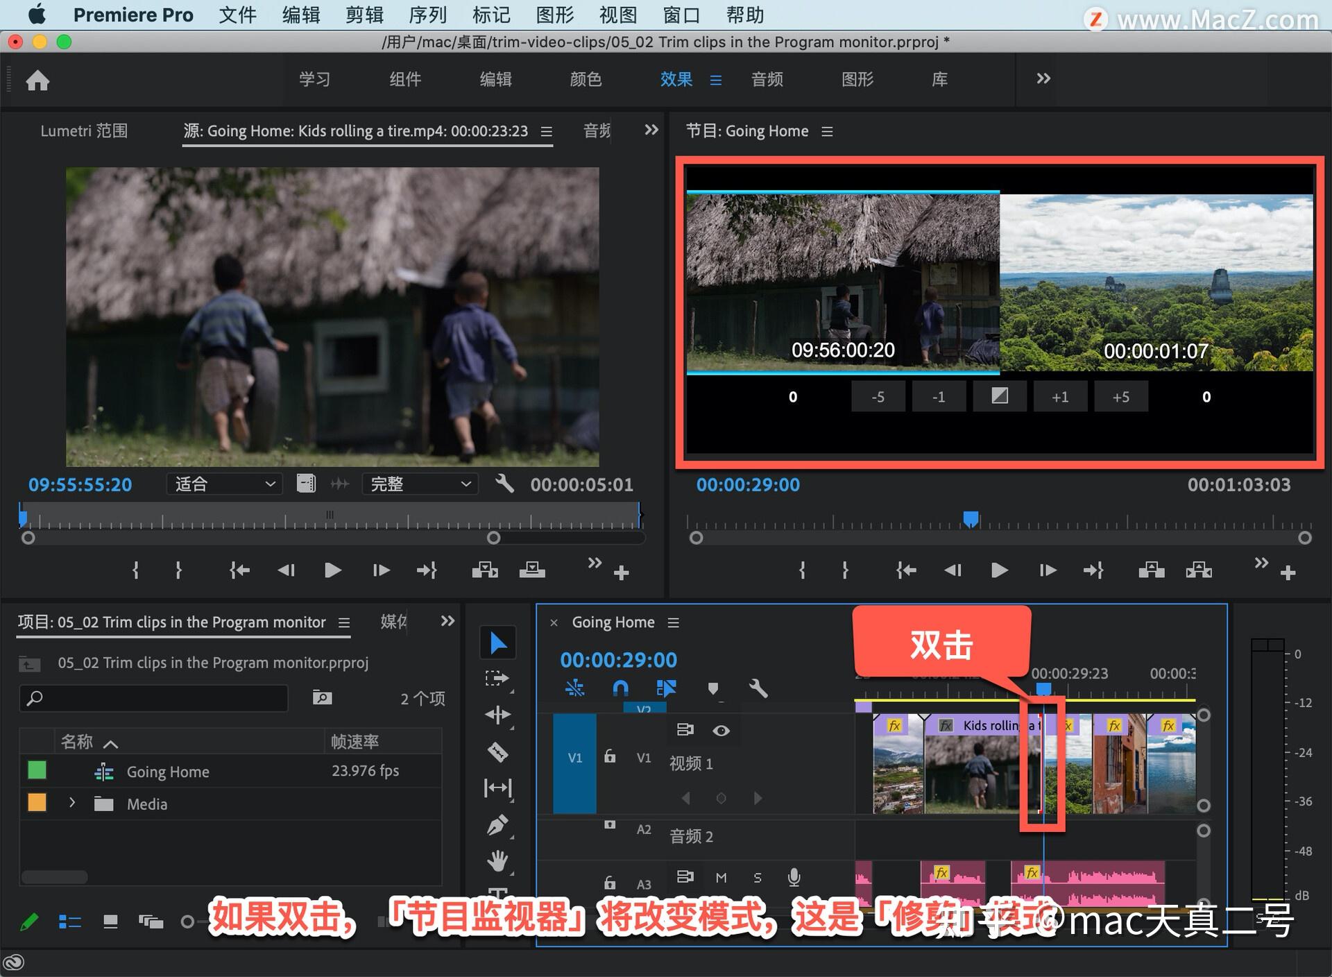Select the Hand tool
Viewport: 1332px width, 977px height.
[x=497, y=860]
